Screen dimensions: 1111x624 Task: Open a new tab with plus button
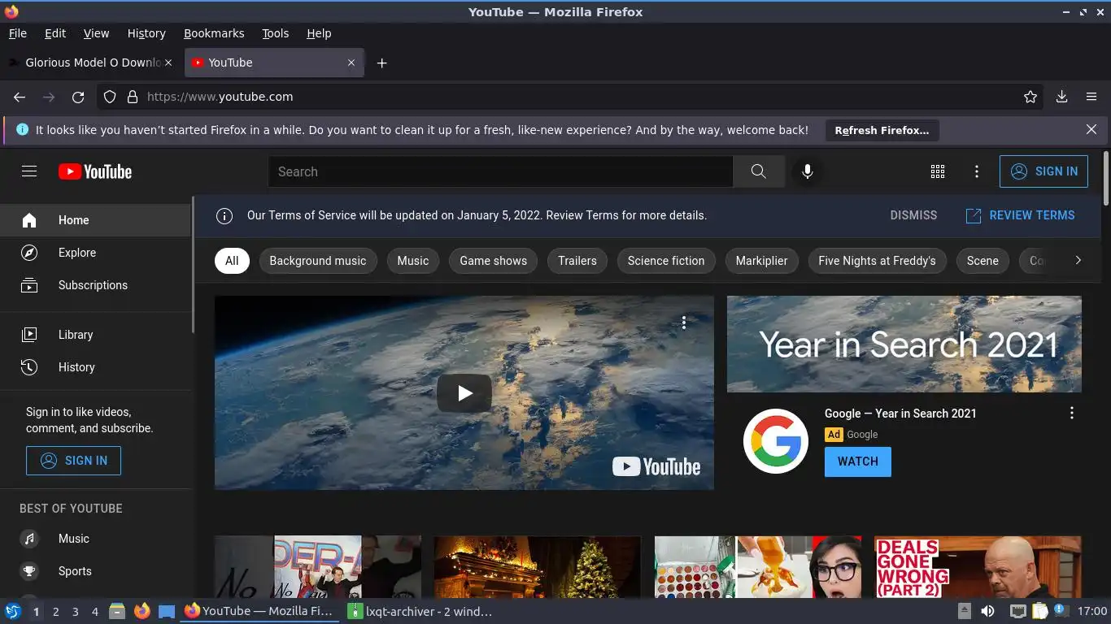pos(381,63)
